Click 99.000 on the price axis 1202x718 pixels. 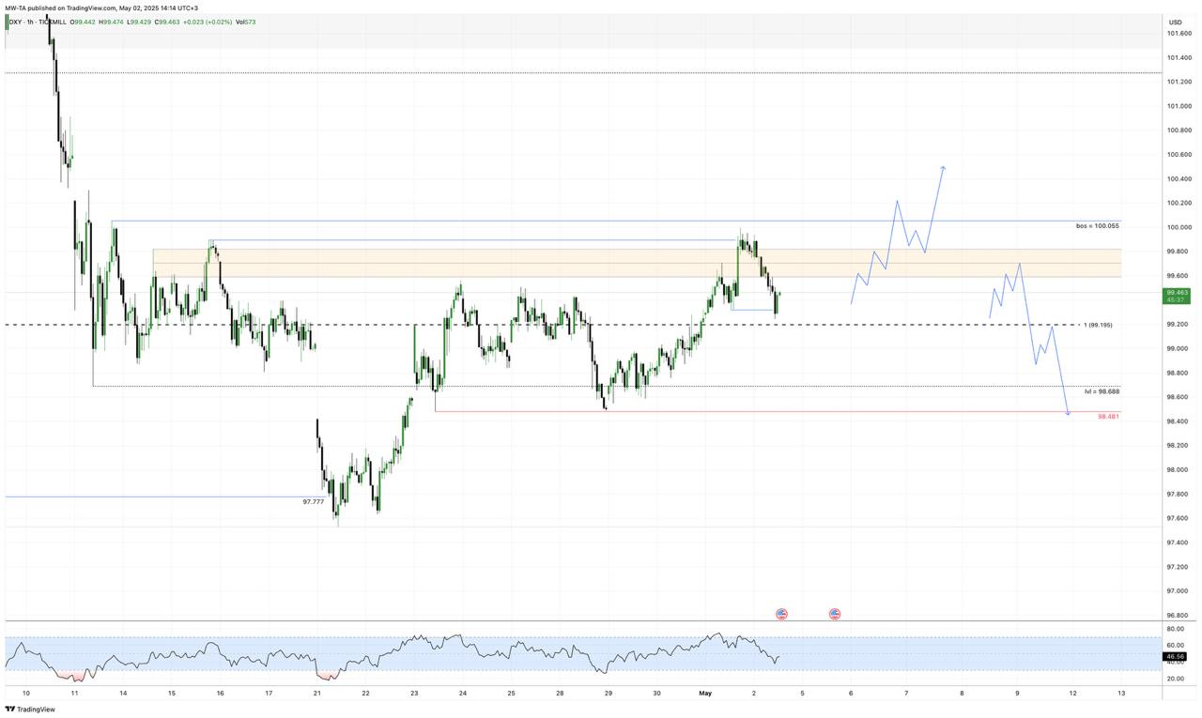click(1179, 348)
